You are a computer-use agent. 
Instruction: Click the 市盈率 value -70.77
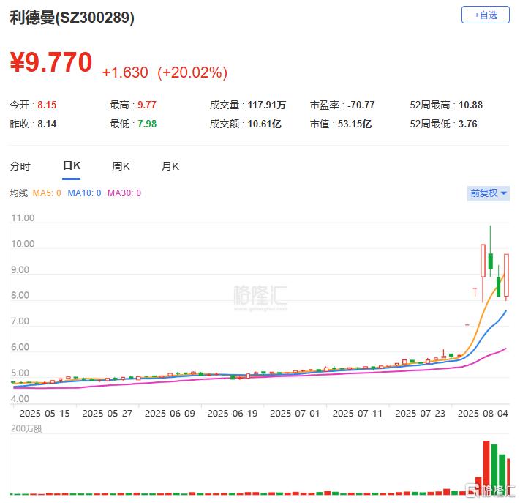pyautogui.click(x=361, y=105)
